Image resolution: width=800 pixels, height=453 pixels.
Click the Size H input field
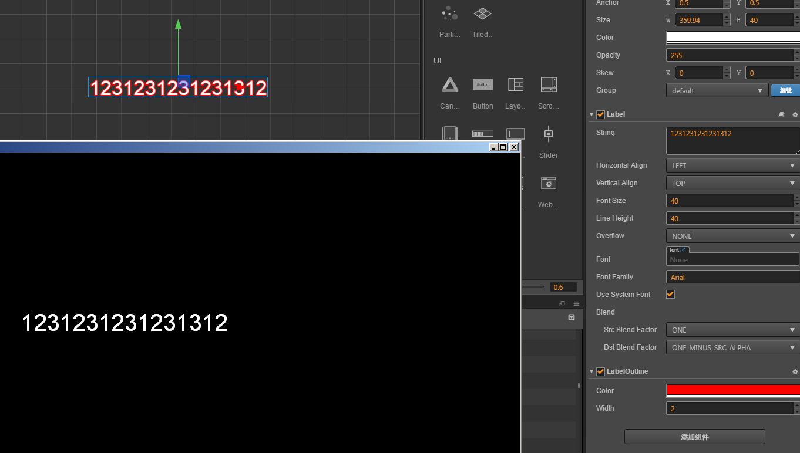[769, 20]
